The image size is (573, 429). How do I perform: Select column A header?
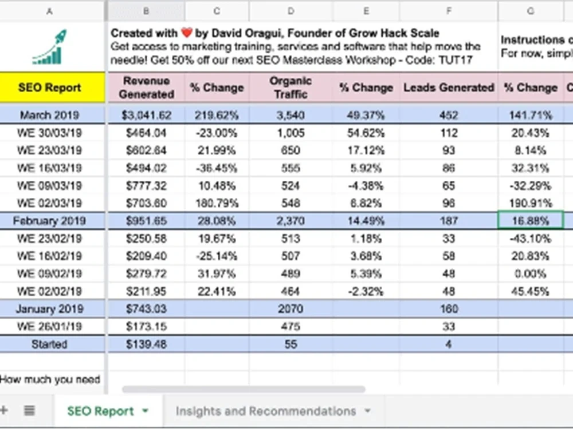[x=50, y=11]
